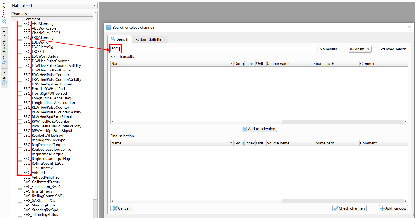Open the Natural sort dropdown
Image resolution: width=415 pixels, height=218 pixels.
click(x=54, y=5)
